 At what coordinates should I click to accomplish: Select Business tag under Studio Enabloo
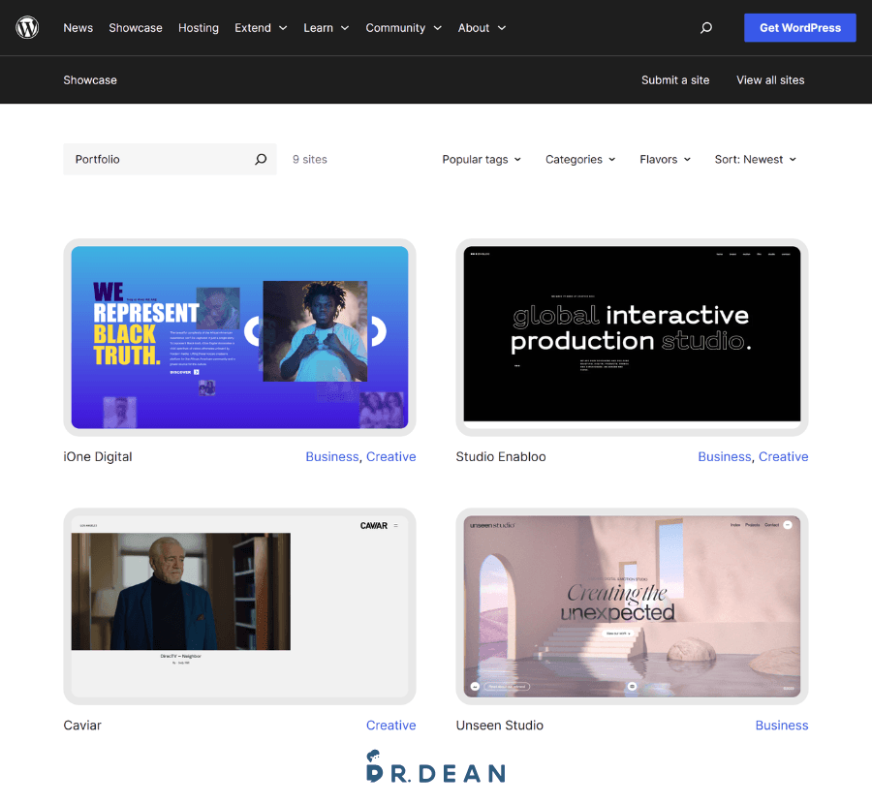click(x=725, y=456)
